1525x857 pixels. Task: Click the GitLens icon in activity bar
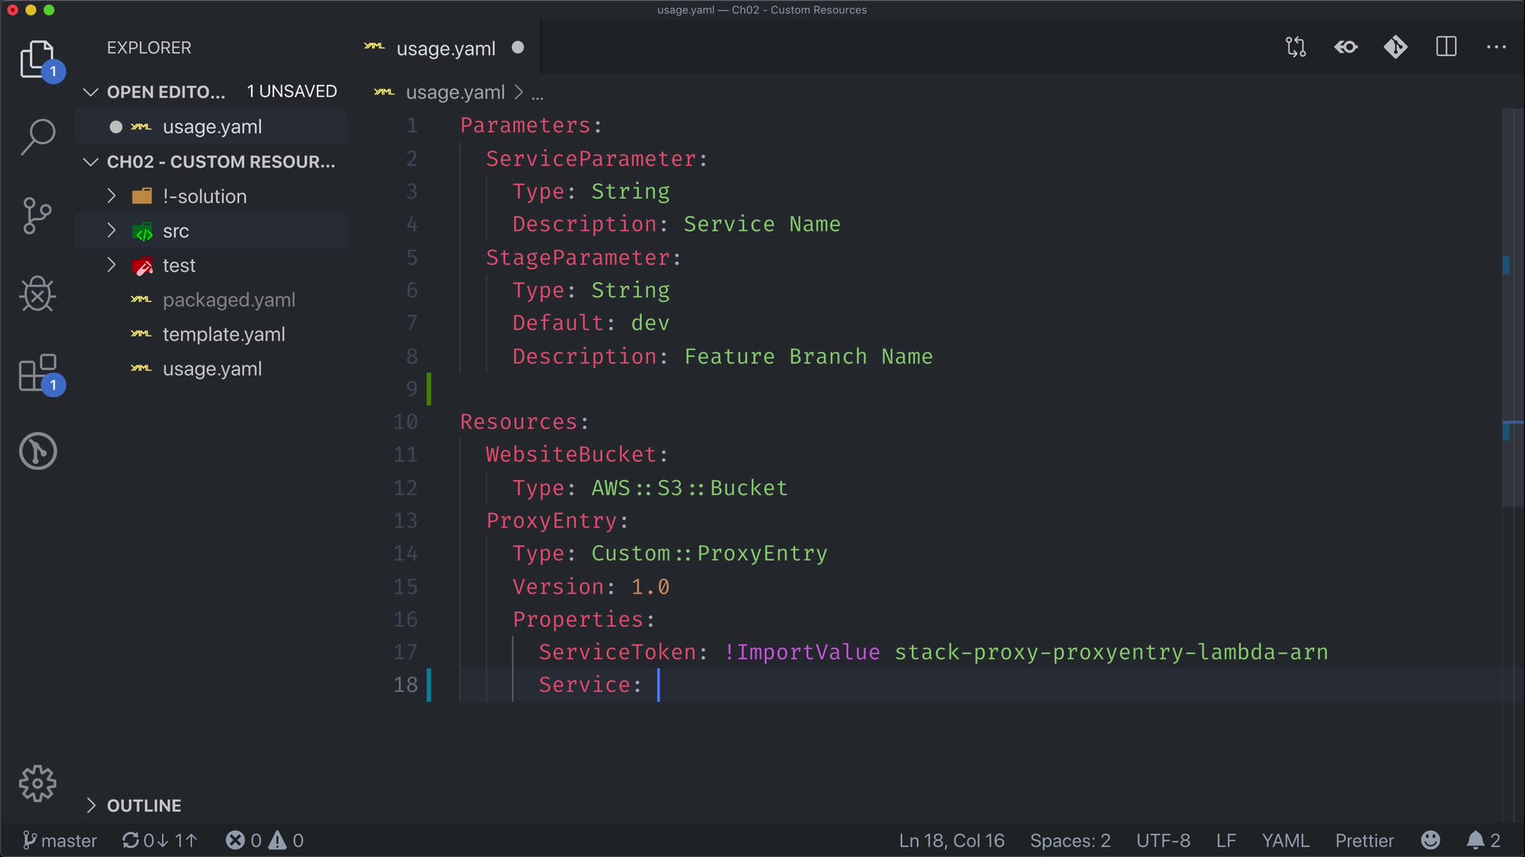37,451
